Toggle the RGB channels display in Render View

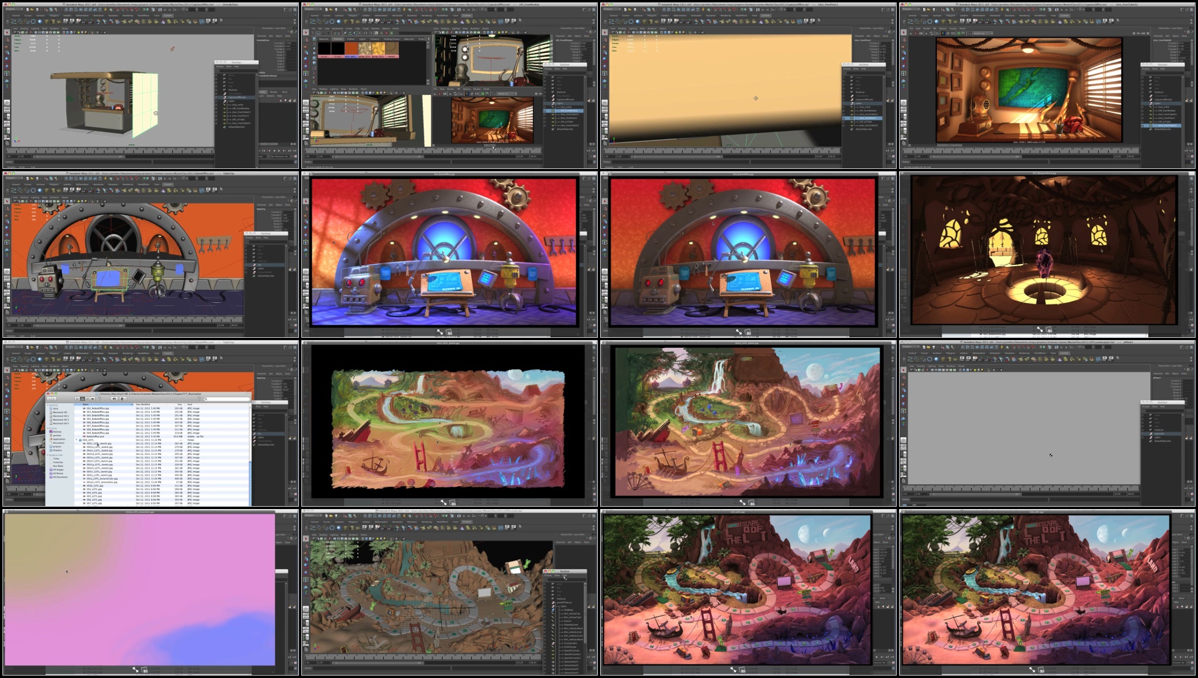[x=467, y=94]
